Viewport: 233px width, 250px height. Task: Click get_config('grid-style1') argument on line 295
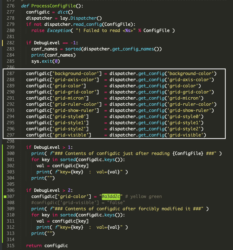coord(185,123)
